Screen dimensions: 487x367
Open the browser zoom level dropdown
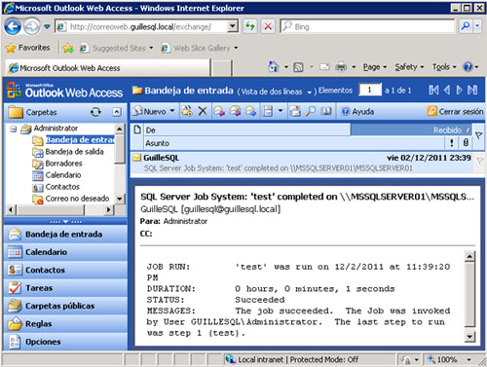469,359
